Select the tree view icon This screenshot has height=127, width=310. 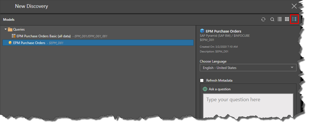pyautogui.click(x=294, y=19)
